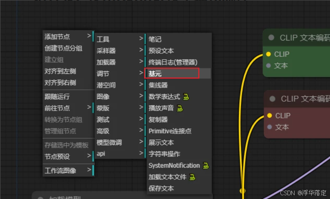
Task: Open the 工作流图像 submenu
Action: 68,170
